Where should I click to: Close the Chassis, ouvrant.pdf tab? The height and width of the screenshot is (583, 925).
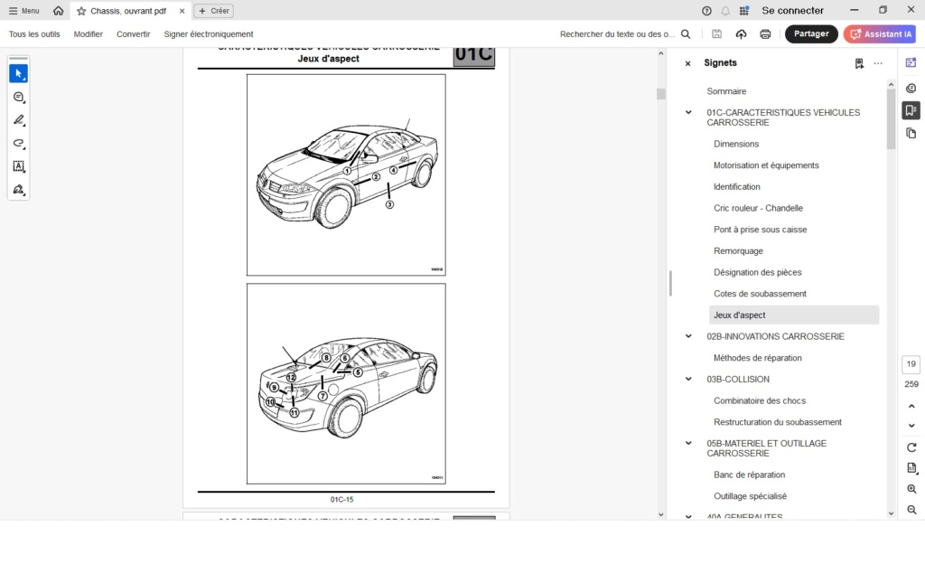pos(182,11)
